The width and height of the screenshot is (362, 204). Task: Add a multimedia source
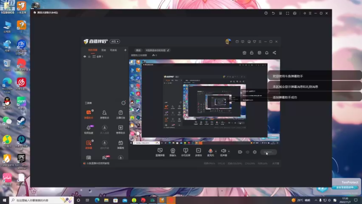point(198,152)
